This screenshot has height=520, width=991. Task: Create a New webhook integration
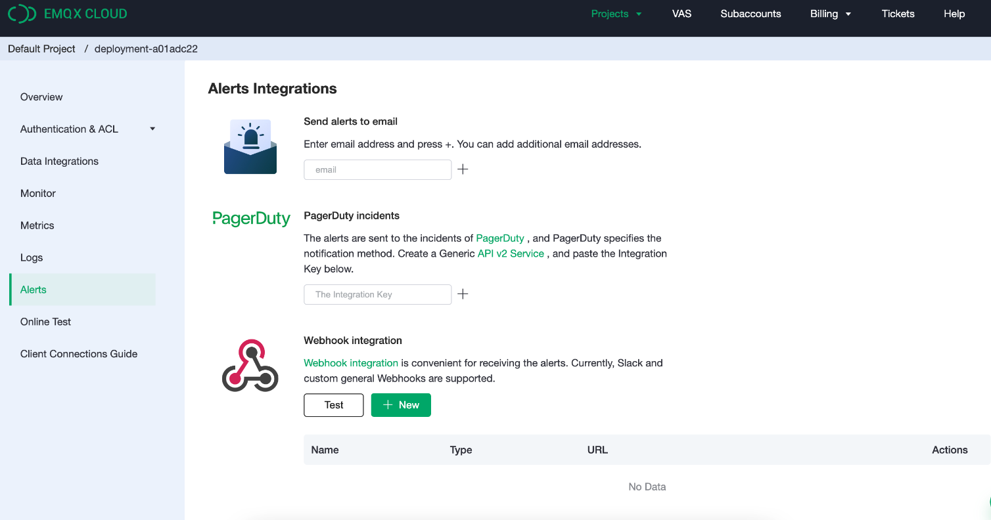[x=401, y=405]
